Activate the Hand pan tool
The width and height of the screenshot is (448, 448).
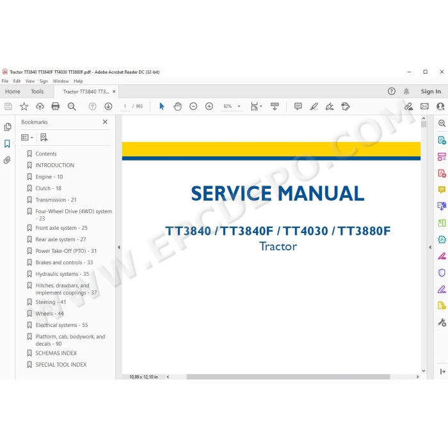coord(177,107)
